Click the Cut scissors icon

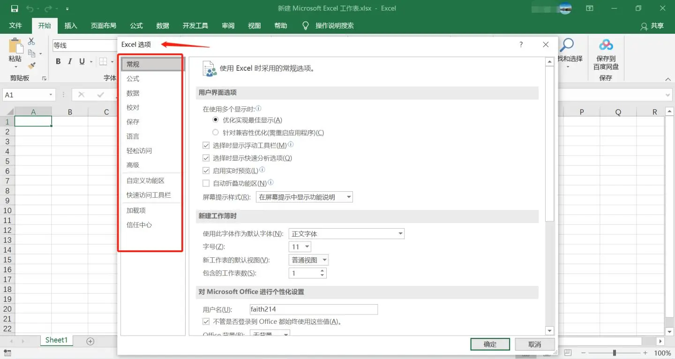31,41
